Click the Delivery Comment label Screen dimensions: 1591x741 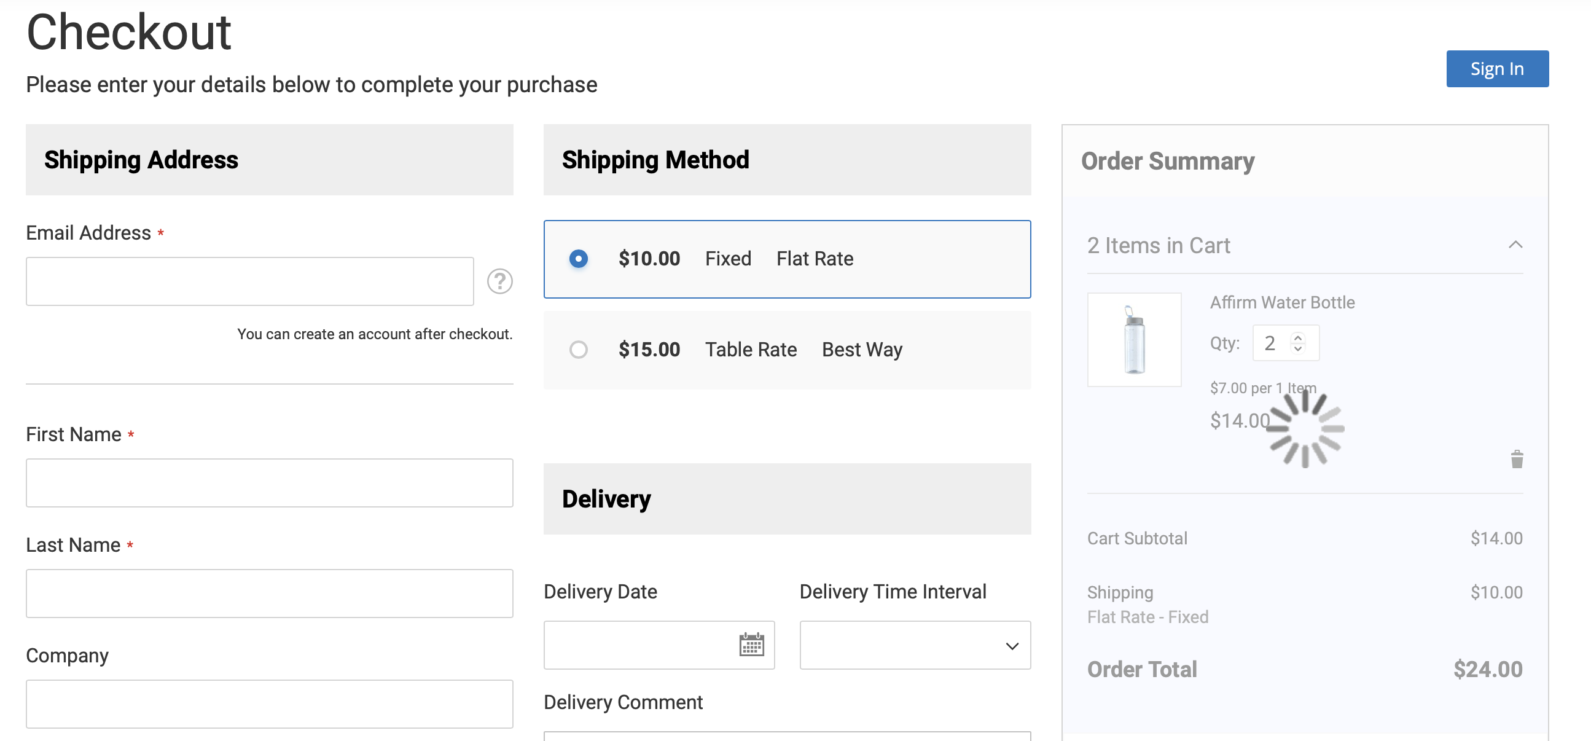[622, 702]
